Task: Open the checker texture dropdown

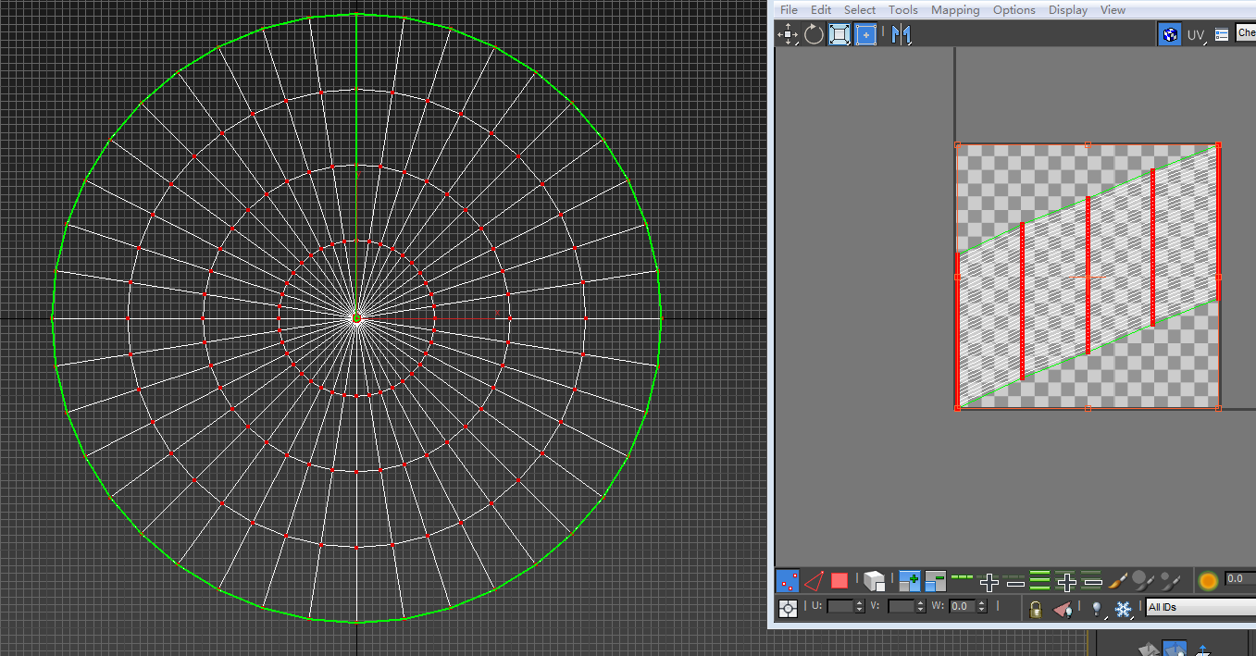Action: 1246,33
